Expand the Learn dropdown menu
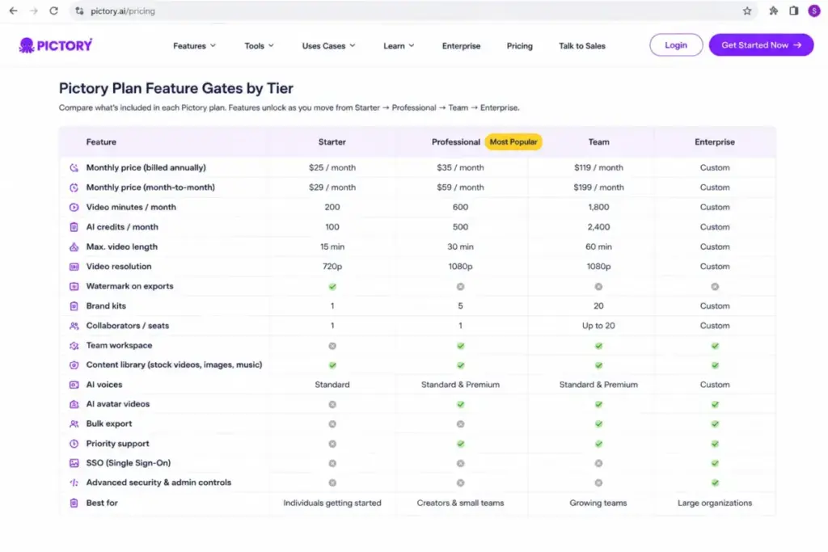Image resolution: width=828 pixels, height=552 pixels. point(399,46)
